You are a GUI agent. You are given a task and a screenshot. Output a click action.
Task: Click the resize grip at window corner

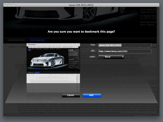point(158,115)
